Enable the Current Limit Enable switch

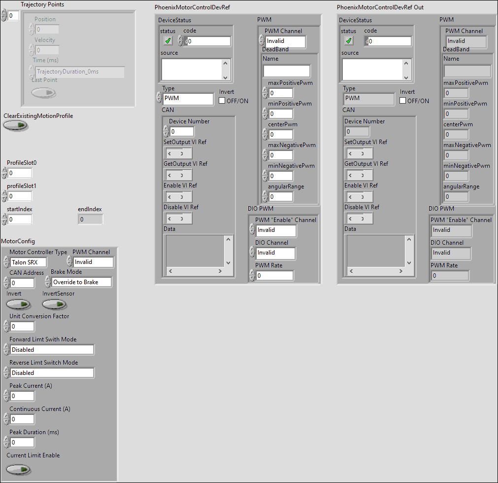click(x=18, y=470)
